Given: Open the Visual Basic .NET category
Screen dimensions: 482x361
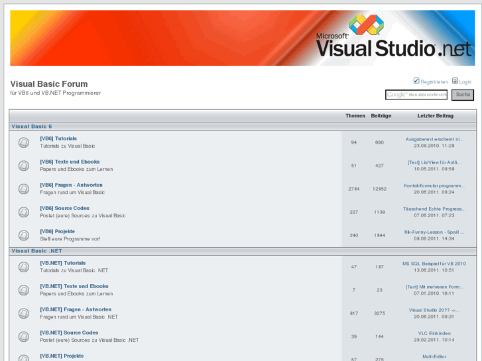Looking at the screenshot, I should pyautogui.click(x=36, y=251).
